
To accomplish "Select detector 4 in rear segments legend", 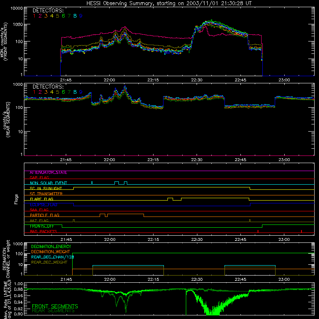I will point(52,92).
